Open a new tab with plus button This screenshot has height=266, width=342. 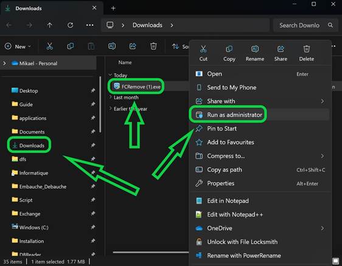point(113,9)
